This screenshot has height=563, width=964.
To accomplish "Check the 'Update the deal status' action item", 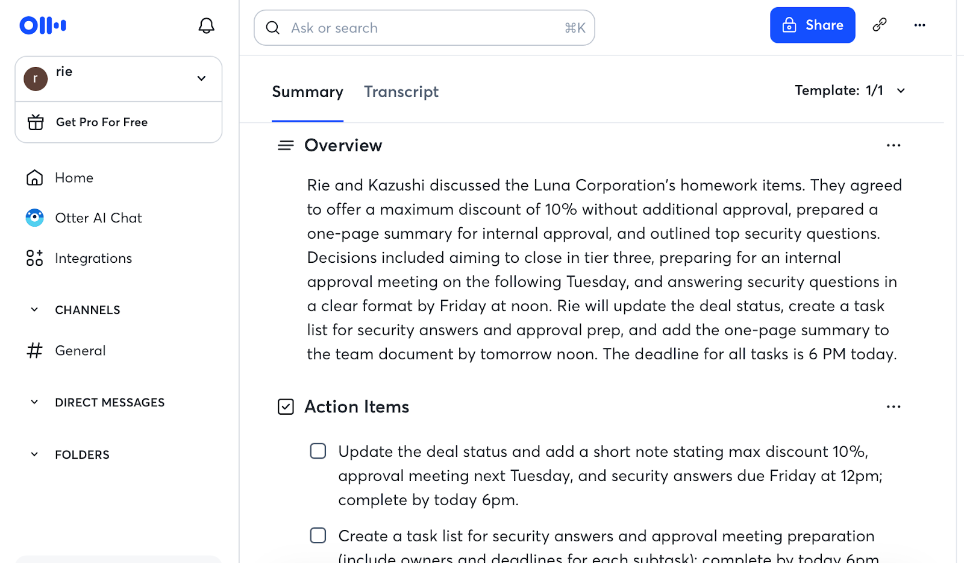I will coord(318,451).
